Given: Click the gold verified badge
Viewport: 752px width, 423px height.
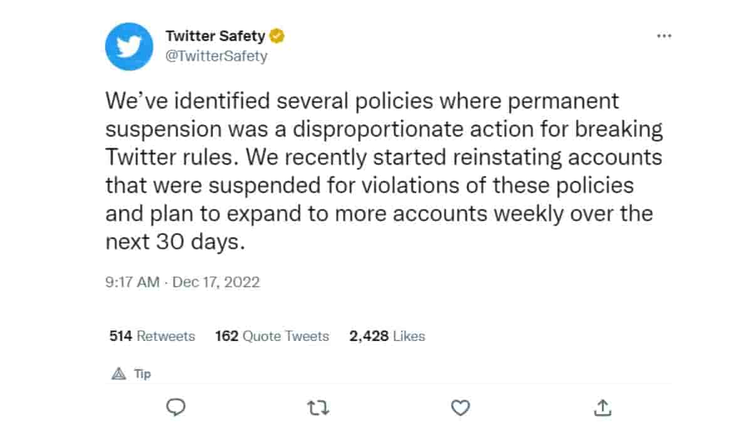Looking at the screenshot, I should pyautogui.click(x=277, y=36).
